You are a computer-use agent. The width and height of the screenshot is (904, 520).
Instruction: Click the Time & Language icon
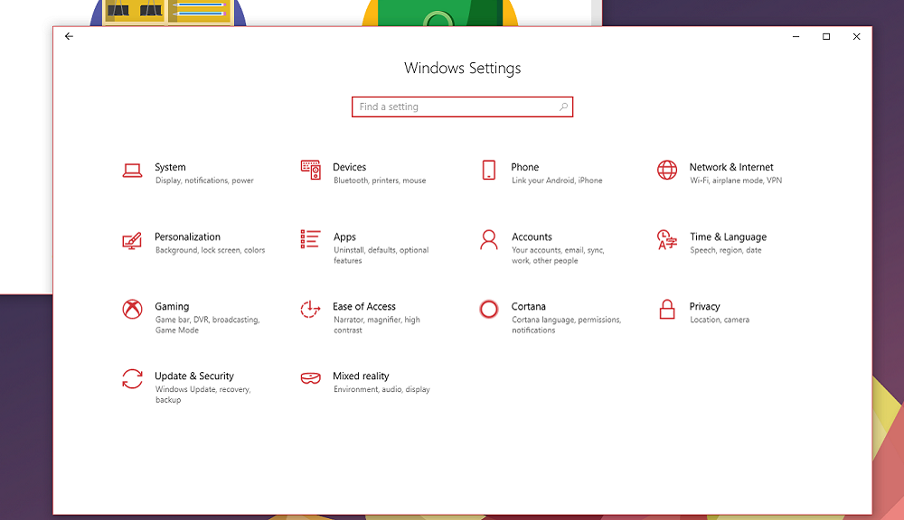pos(667,239)
